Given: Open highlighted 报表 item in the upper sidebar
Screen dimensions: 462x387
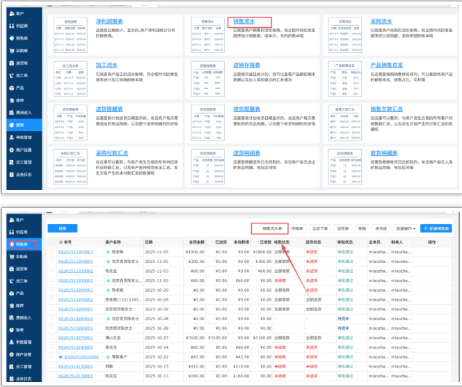Looking at the screenshot, I should (19, 125).
